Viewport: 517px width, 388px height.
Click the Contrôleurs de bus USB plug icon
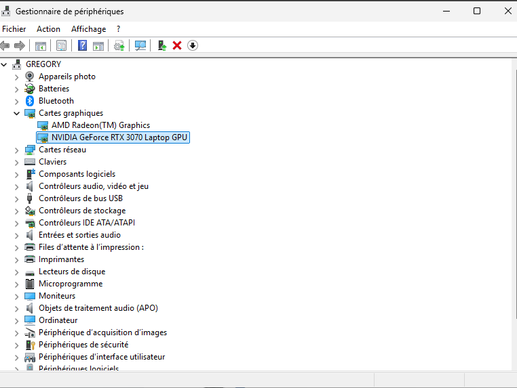click(29, 198)
